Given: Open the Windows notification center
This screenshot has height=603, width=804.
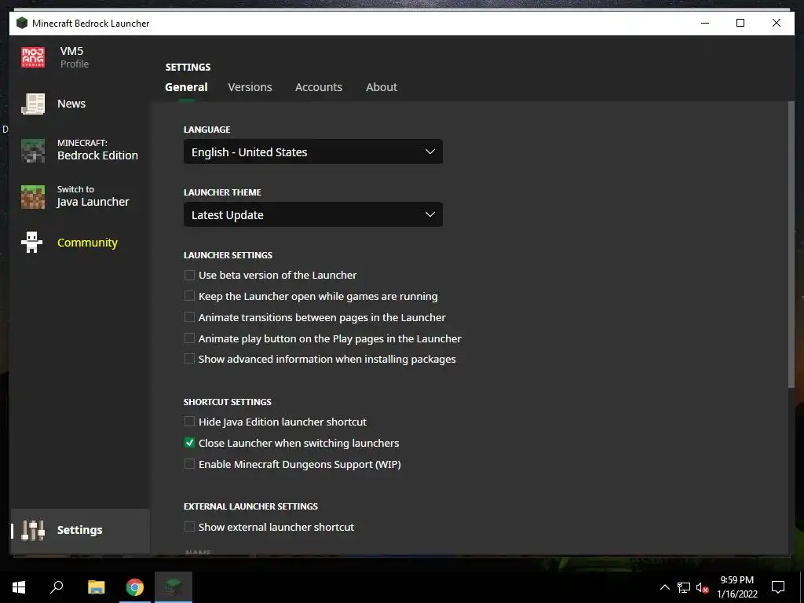Looking at the screenshot, I should [778, 587].
